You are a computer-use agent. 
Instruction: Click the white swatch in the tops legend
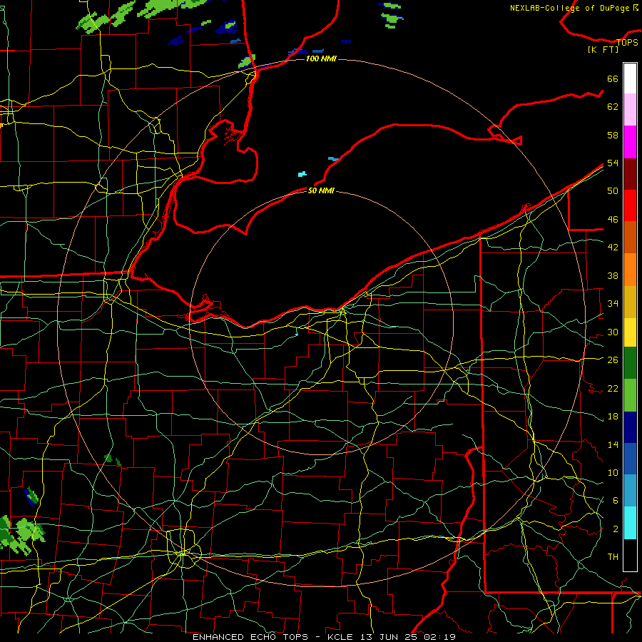pos(630,78)
